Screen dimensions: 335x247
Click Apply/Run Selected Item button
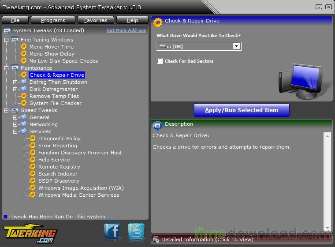[242, 110]
